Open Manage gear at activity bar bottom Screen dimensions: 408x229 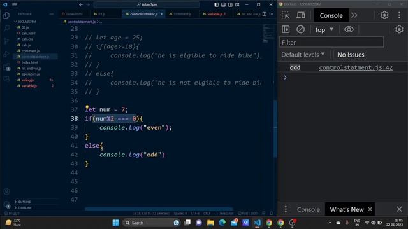[x=6, y=205]
